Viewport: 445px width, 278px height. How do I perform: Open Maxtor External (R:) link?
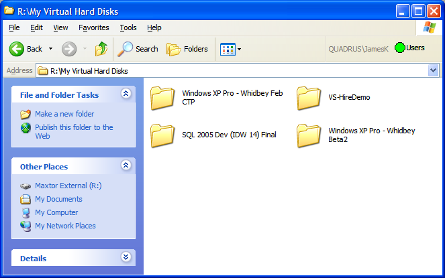(68, 186)
